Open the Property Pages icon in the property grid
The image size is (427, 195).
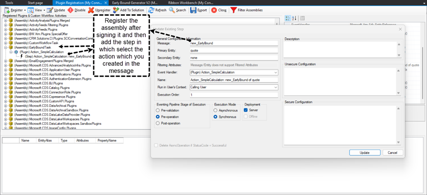302,18
